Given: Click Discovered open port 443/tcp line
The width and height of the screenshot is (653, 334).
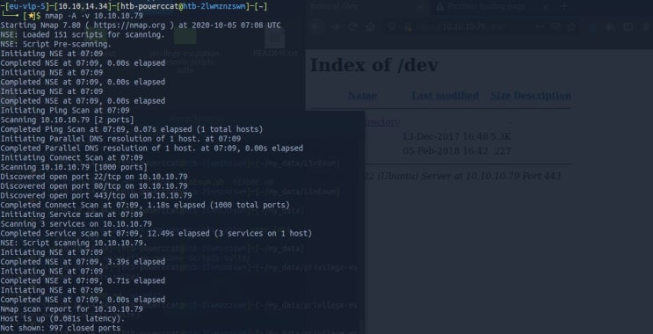Looking at the screenshot, I should tap(96, 195).
